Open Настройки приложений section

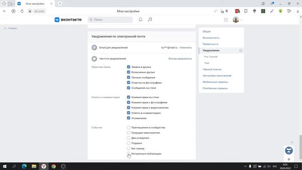tap(217, 76)
